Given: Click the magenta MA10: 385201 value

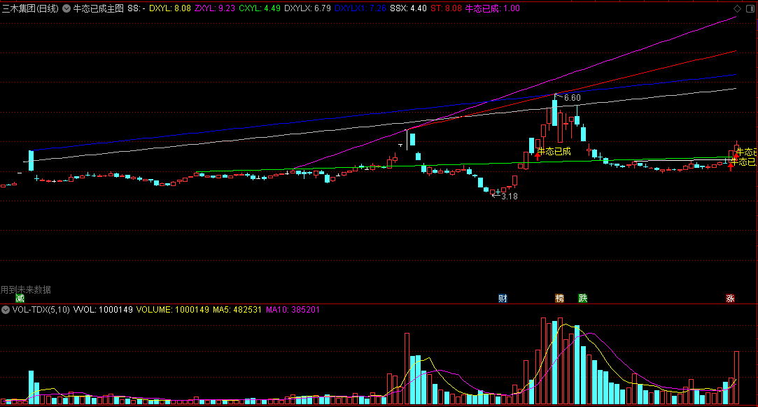Looking at the screenshot, I should 293,310.
